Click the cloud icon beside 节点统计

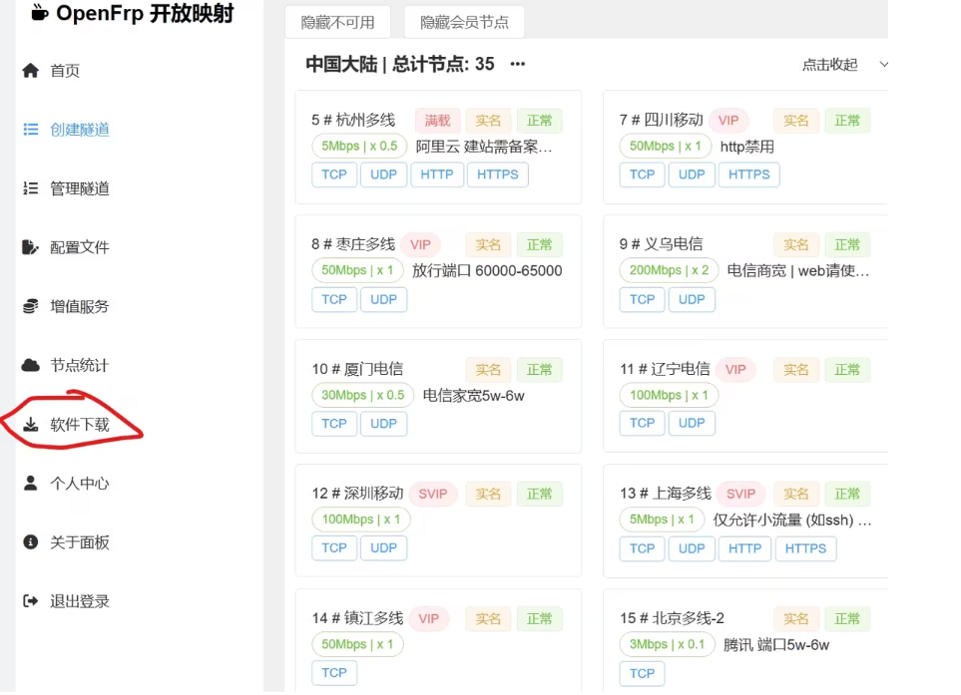(x=31, y=366)
